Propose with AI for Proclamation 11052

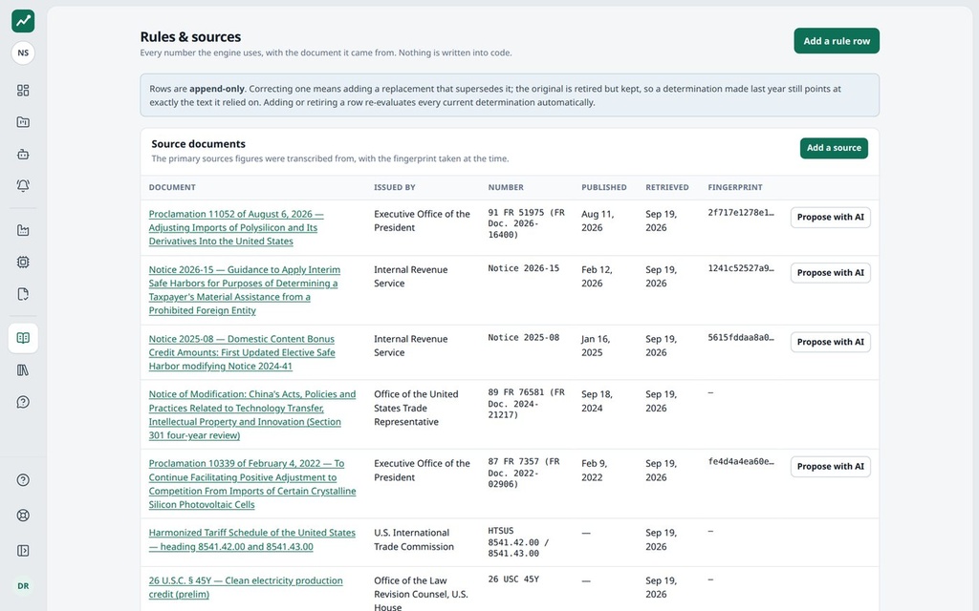pyautogui.click(x=831, y=217)
